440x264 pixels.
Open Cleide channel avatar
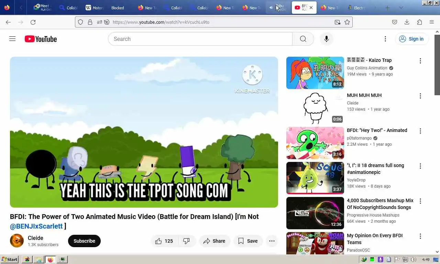click(x=17, y=241)
